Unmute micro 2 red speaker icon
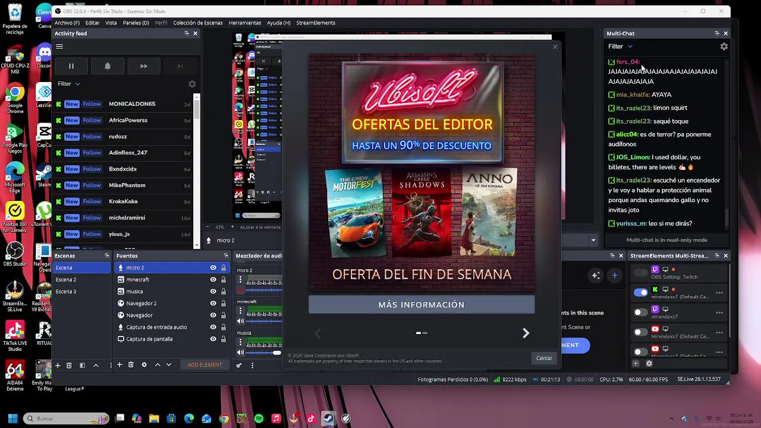Screen dimensions: 761x428 tap(240, 289)
